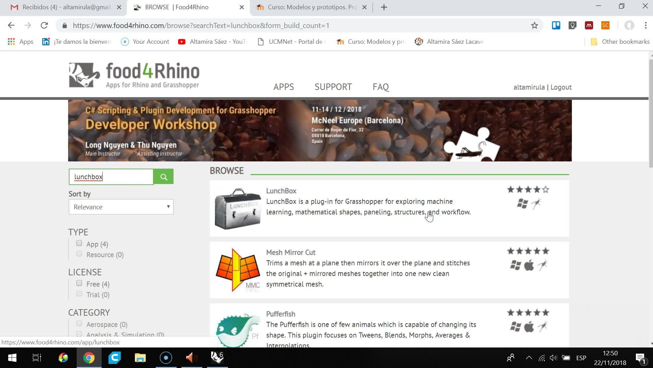Screen dimensions: 653x368
Task: Open the FAQ page
Action: 381,87
